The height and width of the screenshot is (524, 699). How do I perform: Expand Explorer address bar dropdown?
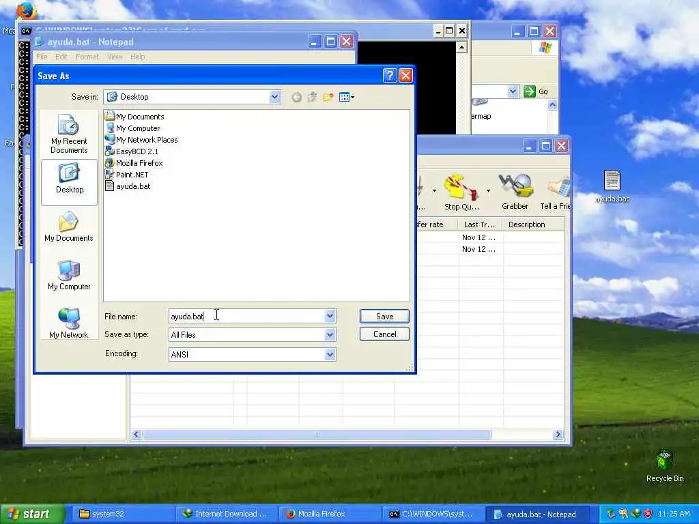coord(513,91)
